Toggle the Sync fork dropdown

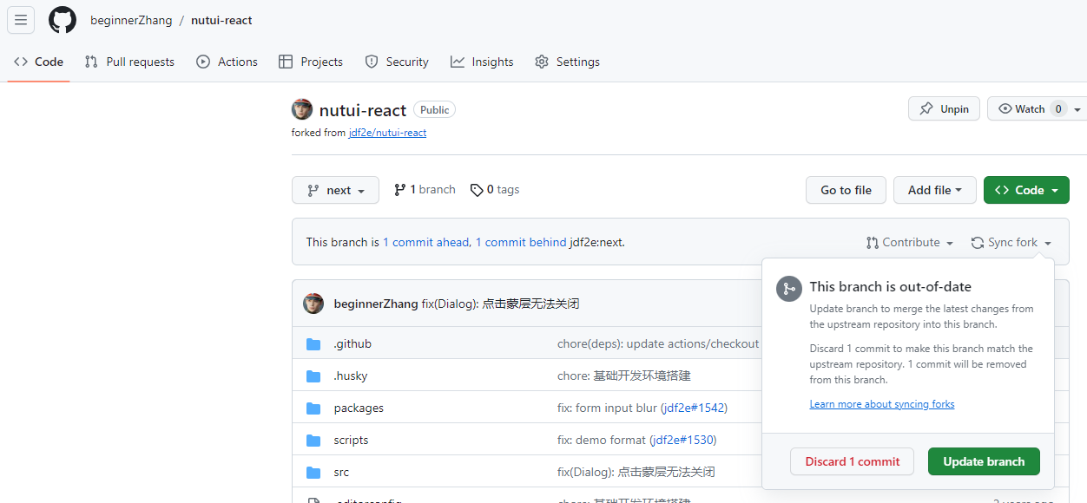click(1011, 243)
